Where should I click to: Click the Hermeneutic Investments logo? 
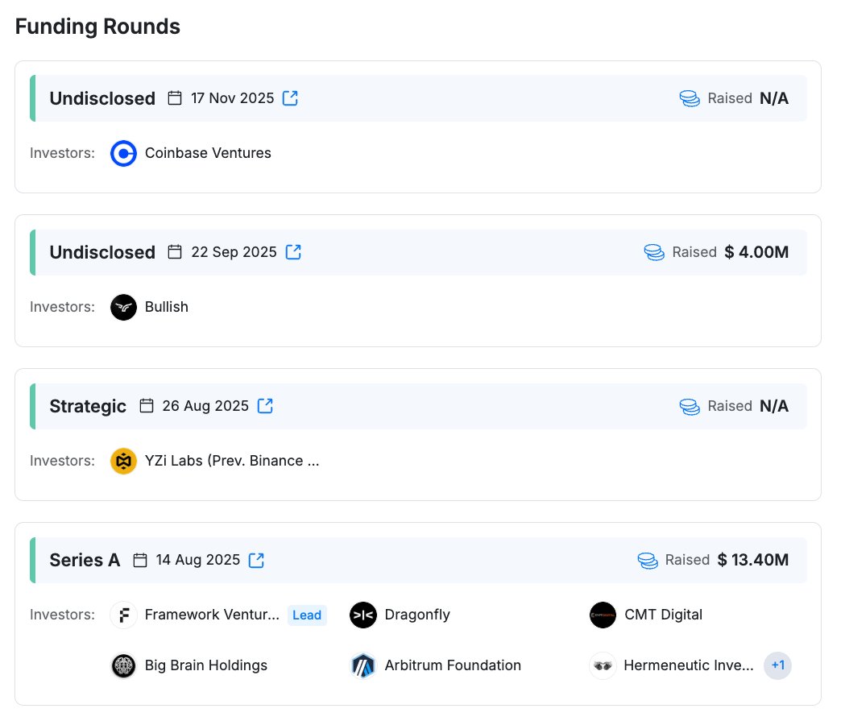tap(603, 665)
